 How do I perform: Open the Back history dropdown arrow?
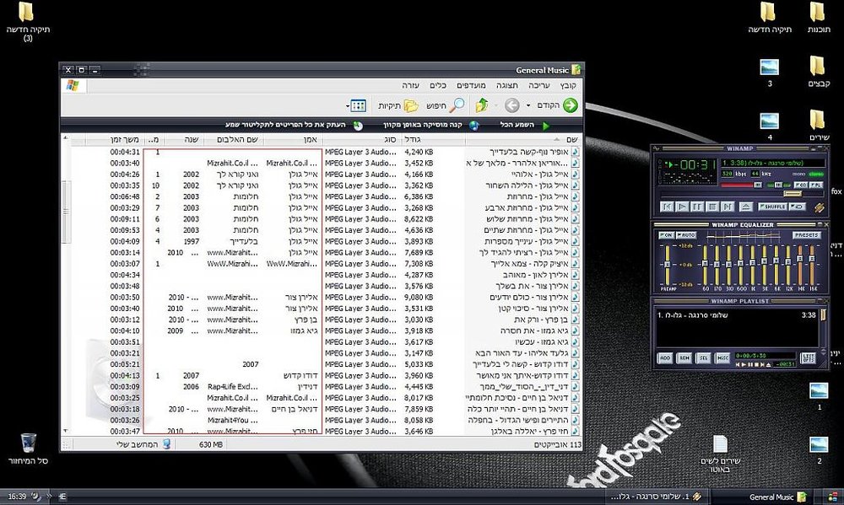click(528, 105)
